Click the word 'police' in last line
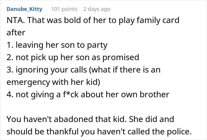This screenshot has width=207, height=140. [x=179, y=132]
